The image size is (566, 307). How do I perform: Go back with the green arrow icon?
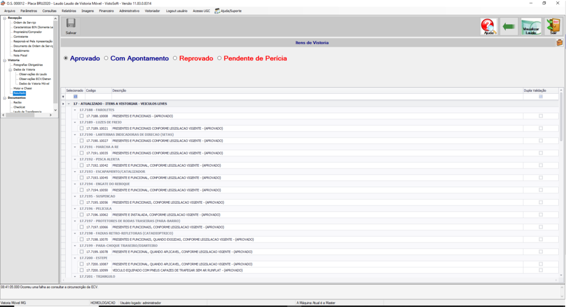(x=509, y=27)
